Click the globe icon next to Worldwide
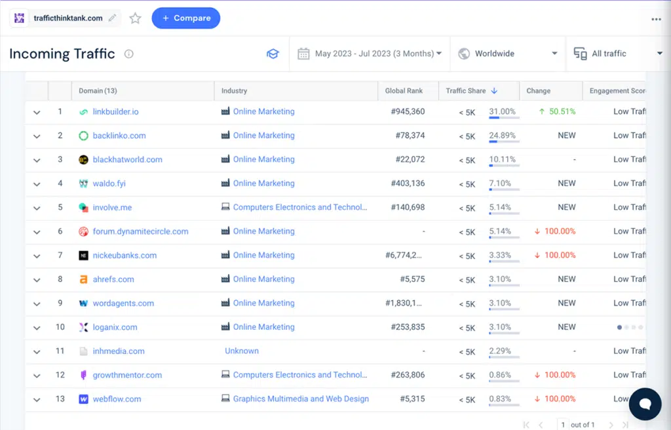671x430 pixels. pyautogui.click(x=465, y=53)
